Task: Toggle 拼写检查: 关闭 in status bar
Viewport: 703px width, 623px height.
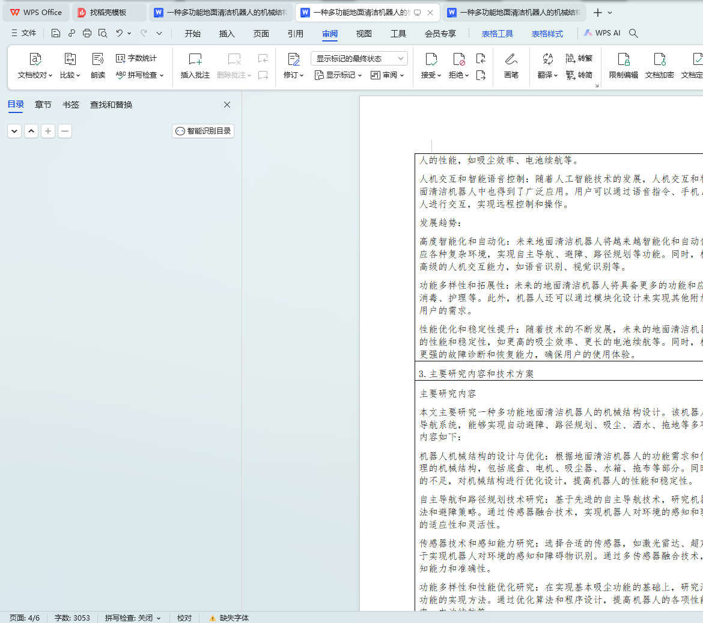Action: (x=133, y=618)
